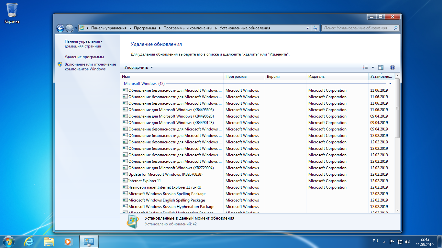Click the scrollbar up arrow of updates list

point(397,76)
